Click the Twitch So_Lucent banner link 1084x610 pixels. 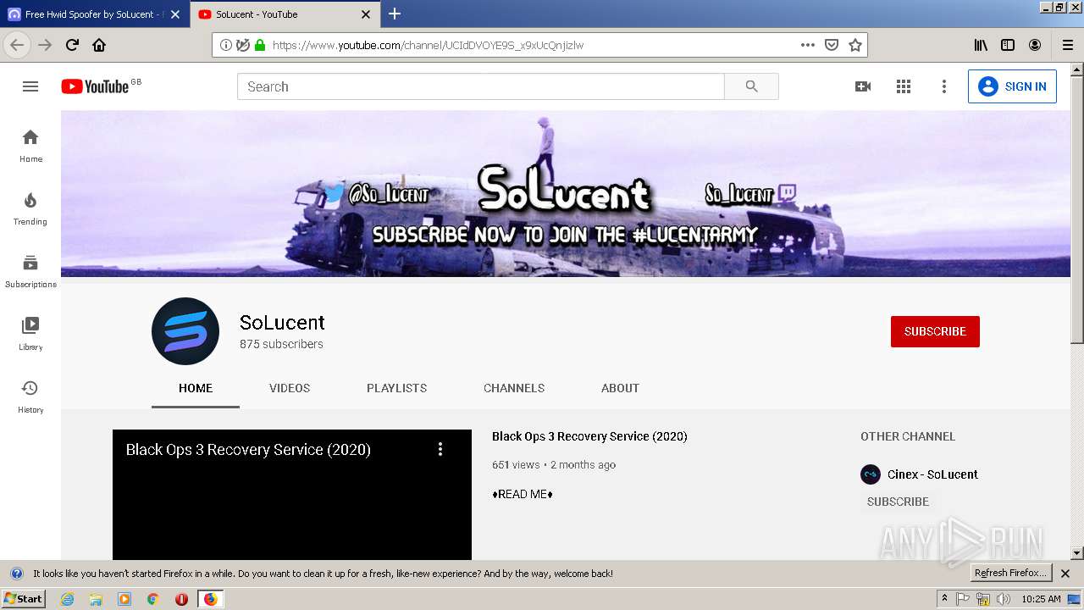[750, 195]
